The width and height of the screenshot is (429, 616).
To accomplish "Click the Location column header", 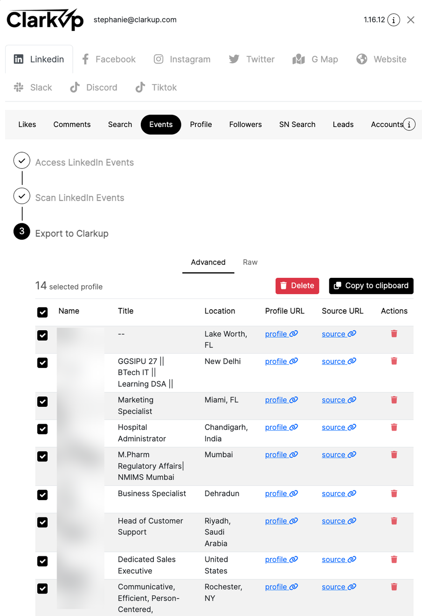I will (x=220, y=311).
